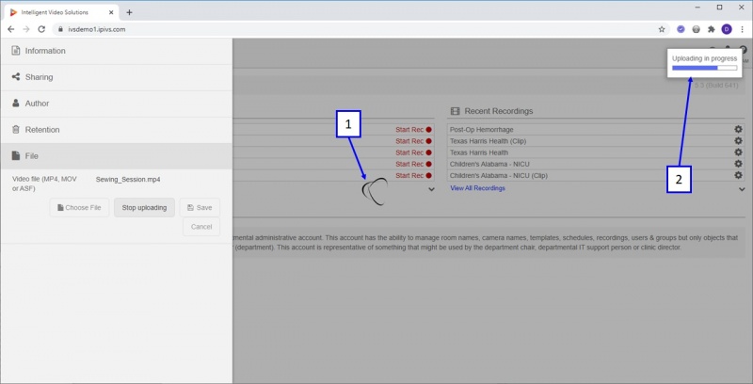Click the Recent Recordings film icon
Image resolution: width=753 pixels, height=384 pixels.
(455, 111)
